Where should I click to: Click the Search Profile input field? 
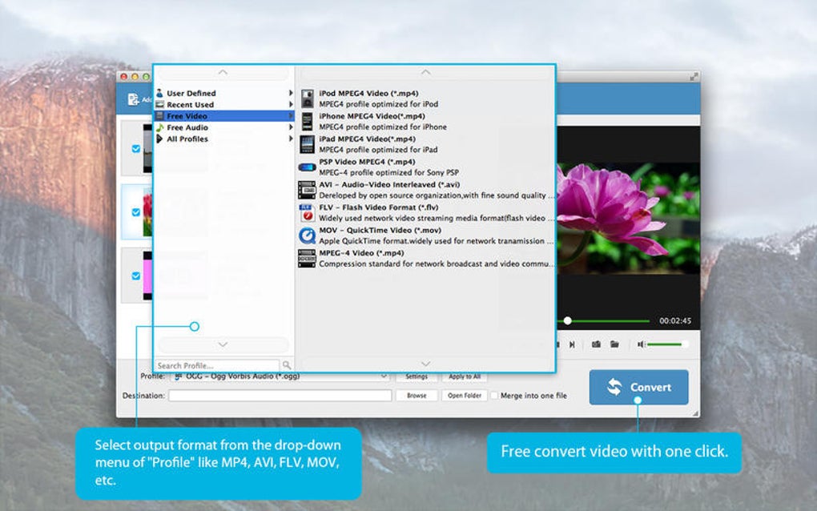pos(217,365)
